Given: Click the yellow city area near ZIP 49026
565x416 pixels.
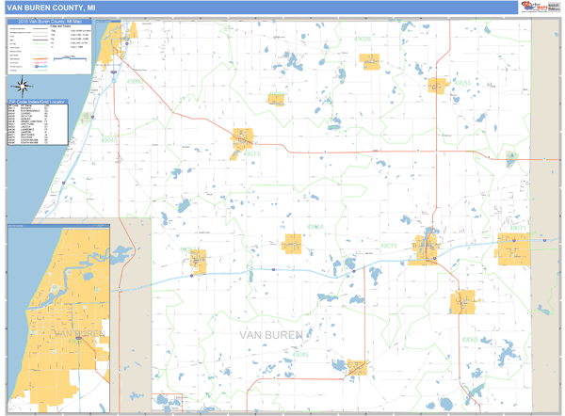Looking at the screenshot, I should pos(368,62).
